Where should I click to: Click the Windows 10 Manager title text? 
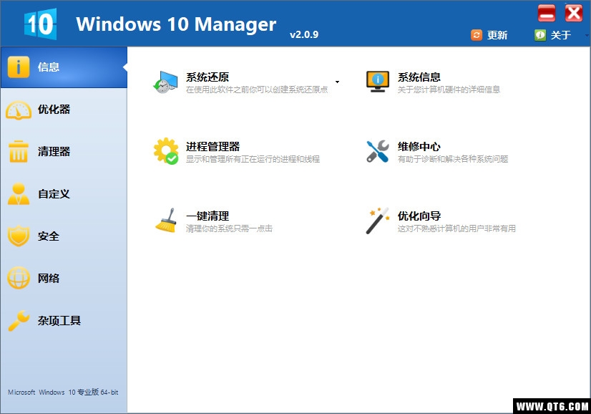point(176,24)
